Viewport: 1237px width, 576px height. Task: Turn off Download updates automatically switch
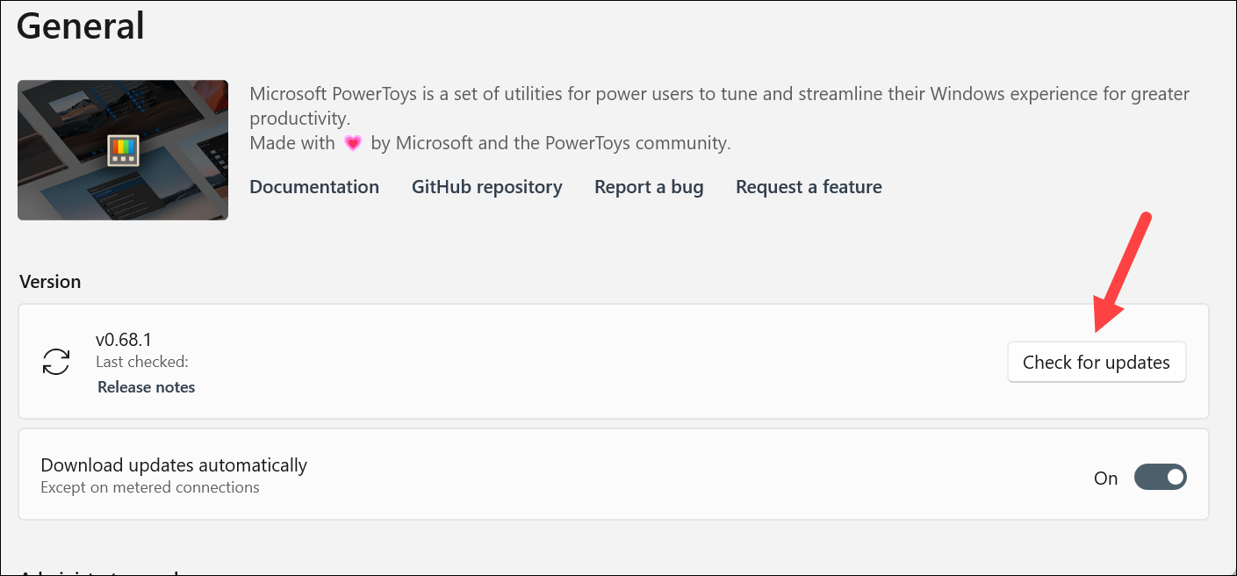pos(1161,478)
